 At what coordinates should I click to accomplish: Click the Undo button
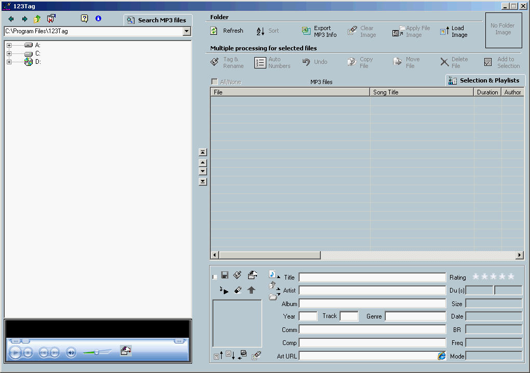tap(315, 62)
